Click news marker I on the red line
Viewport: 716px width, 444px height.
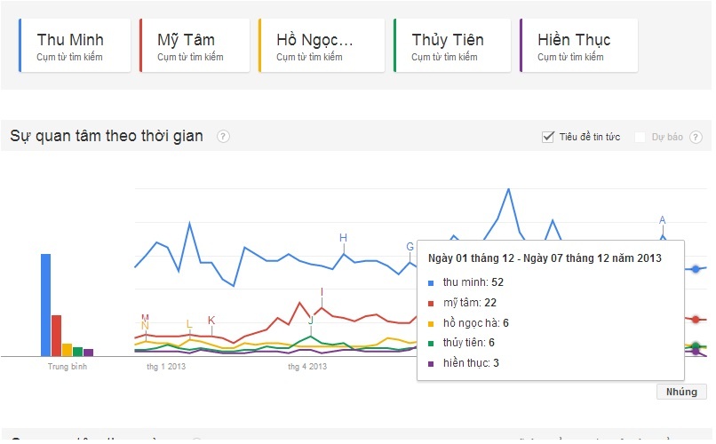pyautogui.click(x=322, y=292)
